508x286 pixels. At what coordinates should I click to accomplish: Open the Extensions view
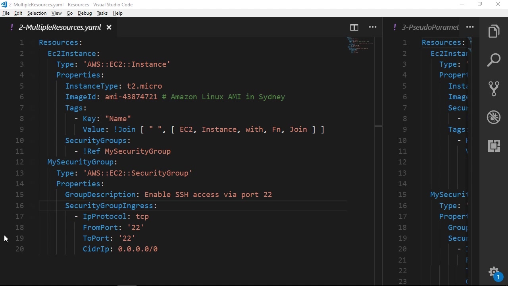tap(494, 146)
